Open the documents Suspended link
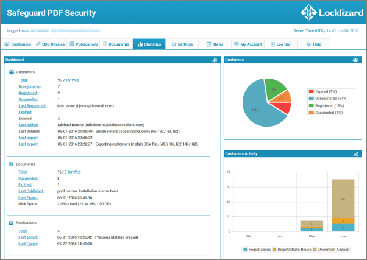Viewport: 367px width, 260px height. point(28,178)
